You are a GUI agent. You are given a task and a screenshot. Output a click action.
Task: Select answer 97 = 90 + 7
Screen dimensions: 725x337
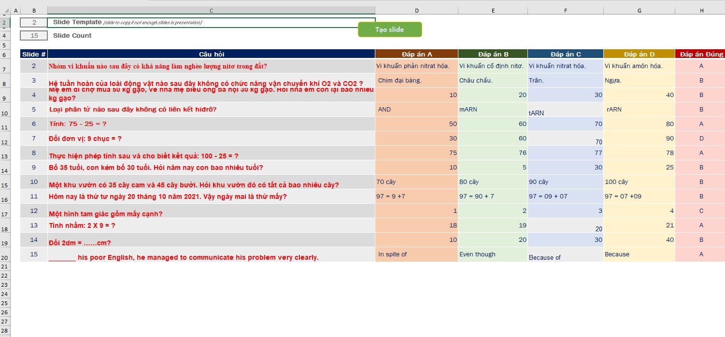click(x=493, y=197)
